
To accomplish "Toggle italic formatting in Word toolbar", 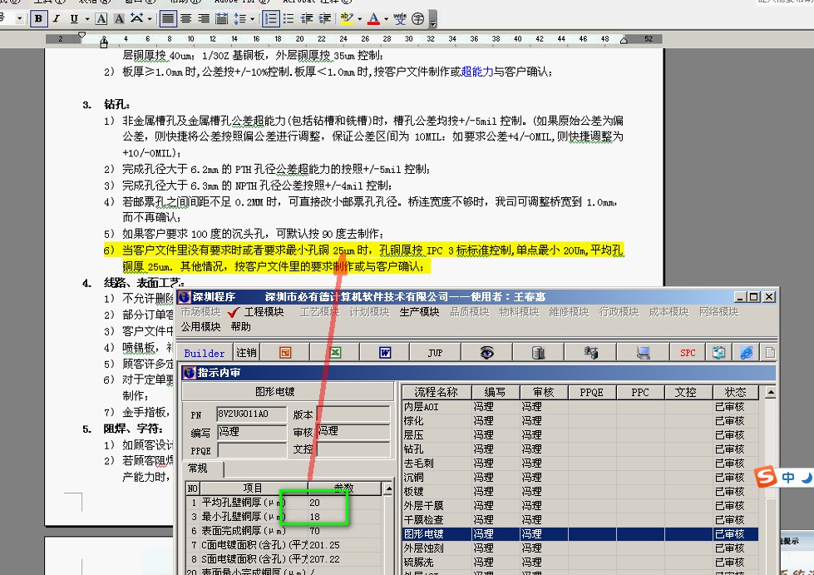I will pyautogui.click(x=56, y=19).
